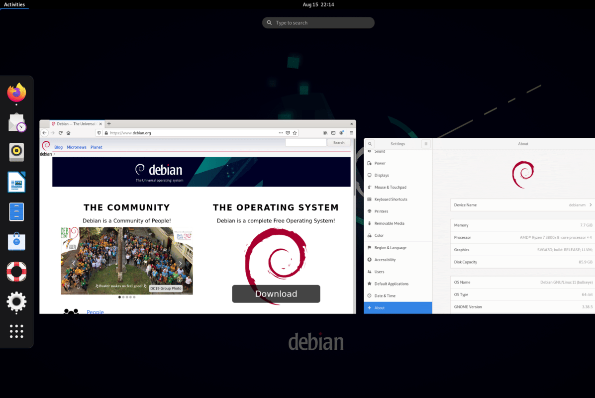Open the Software store dock icon

(x=16, y=241)
